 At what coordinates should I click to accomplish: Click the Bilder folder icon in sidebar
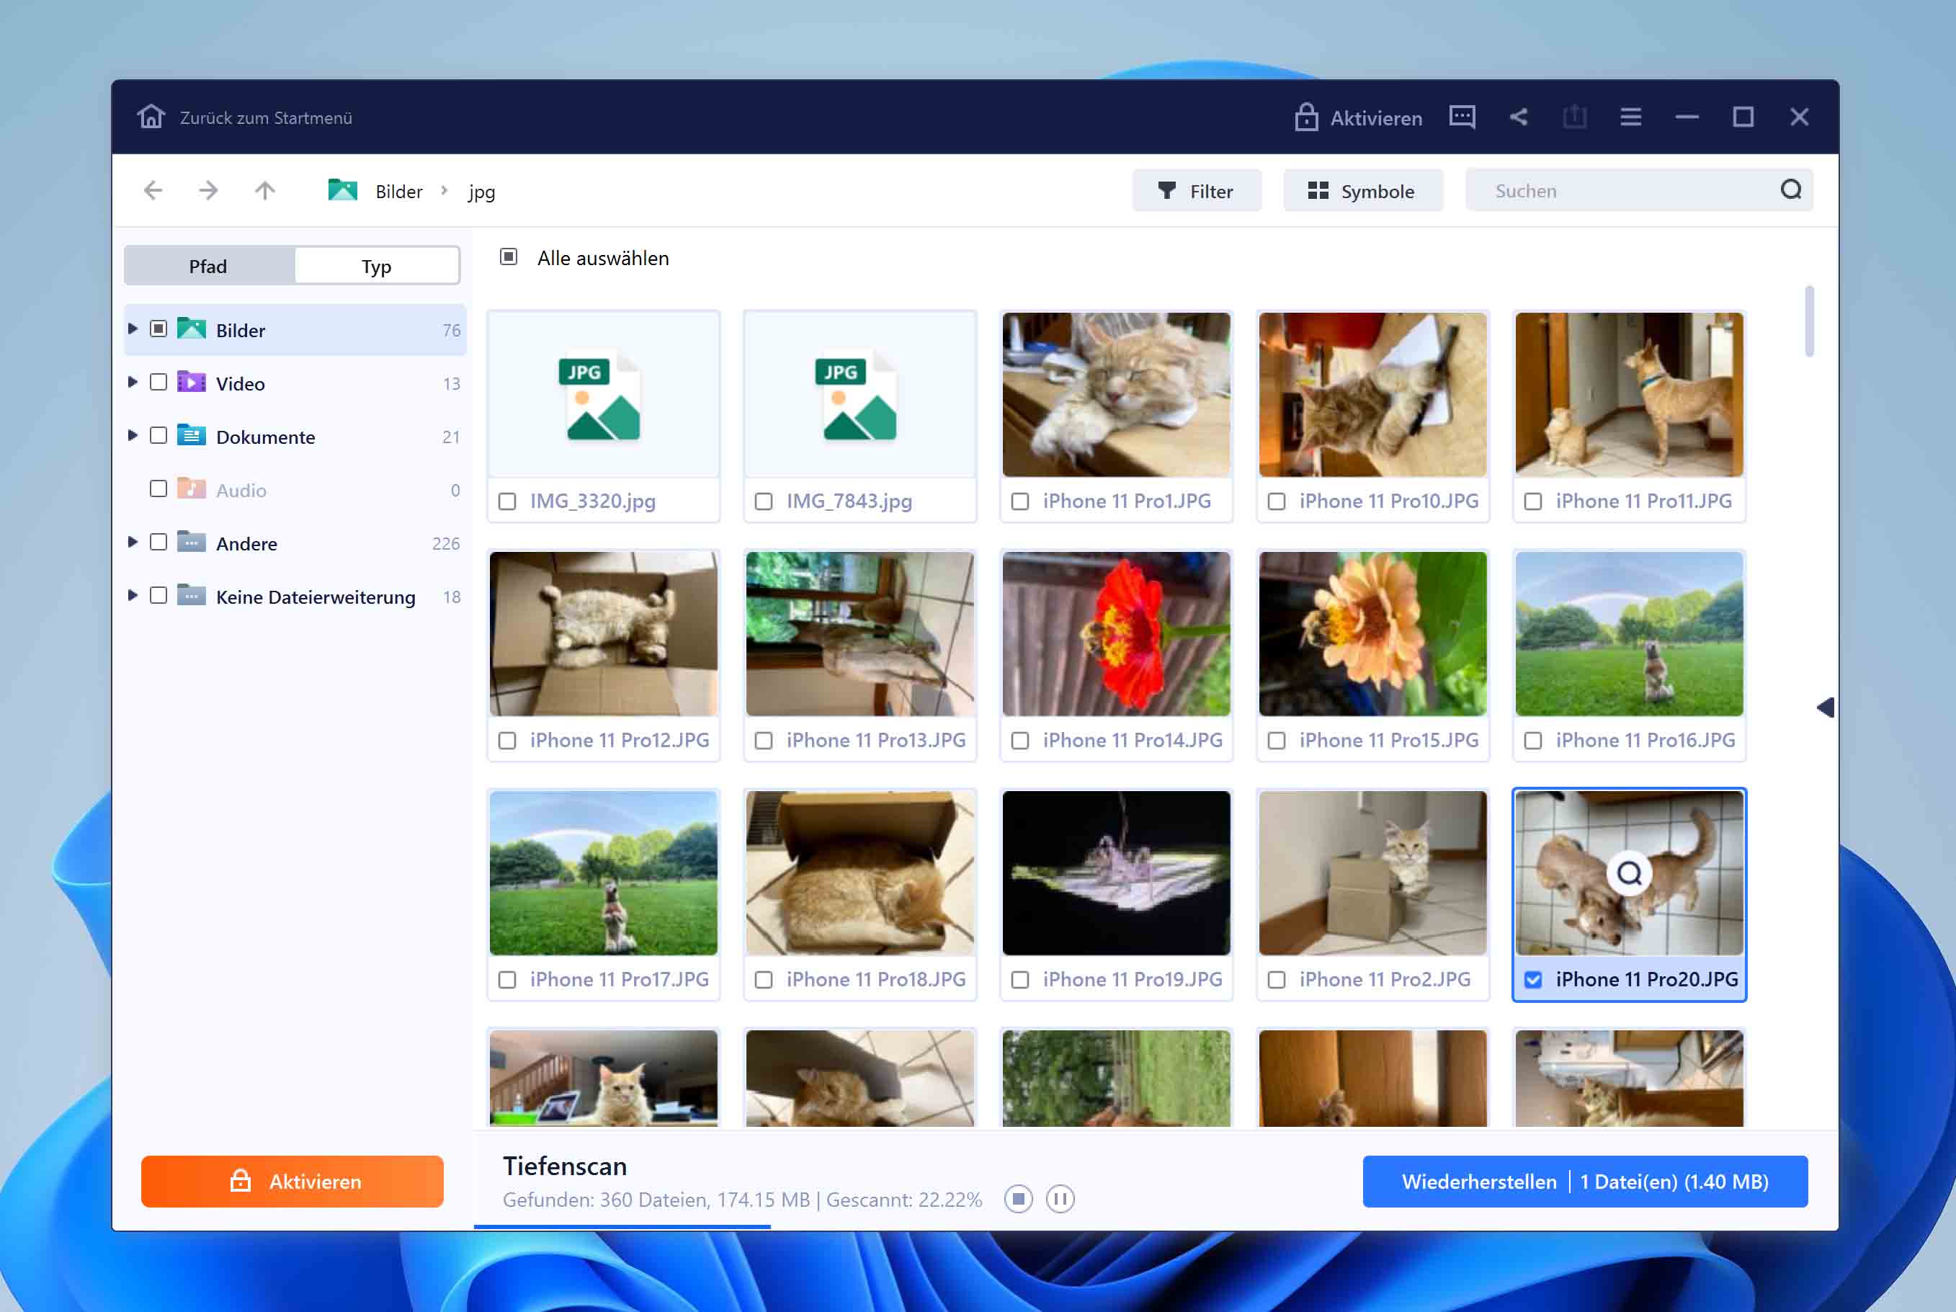(x=192, y=329)
